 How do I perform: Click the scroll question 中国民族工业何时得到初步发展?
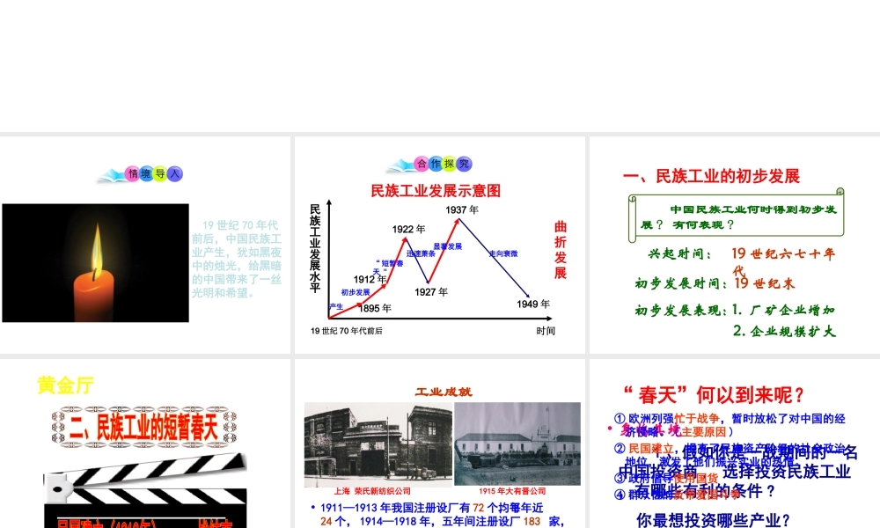pyautogui.click(x=739, y=216)
